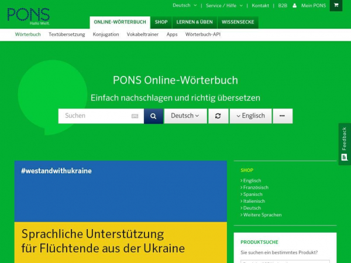Screen dimensions: 351x263
Task: Open the Wörterbuch-API page
Action: [x=203, y=34]
